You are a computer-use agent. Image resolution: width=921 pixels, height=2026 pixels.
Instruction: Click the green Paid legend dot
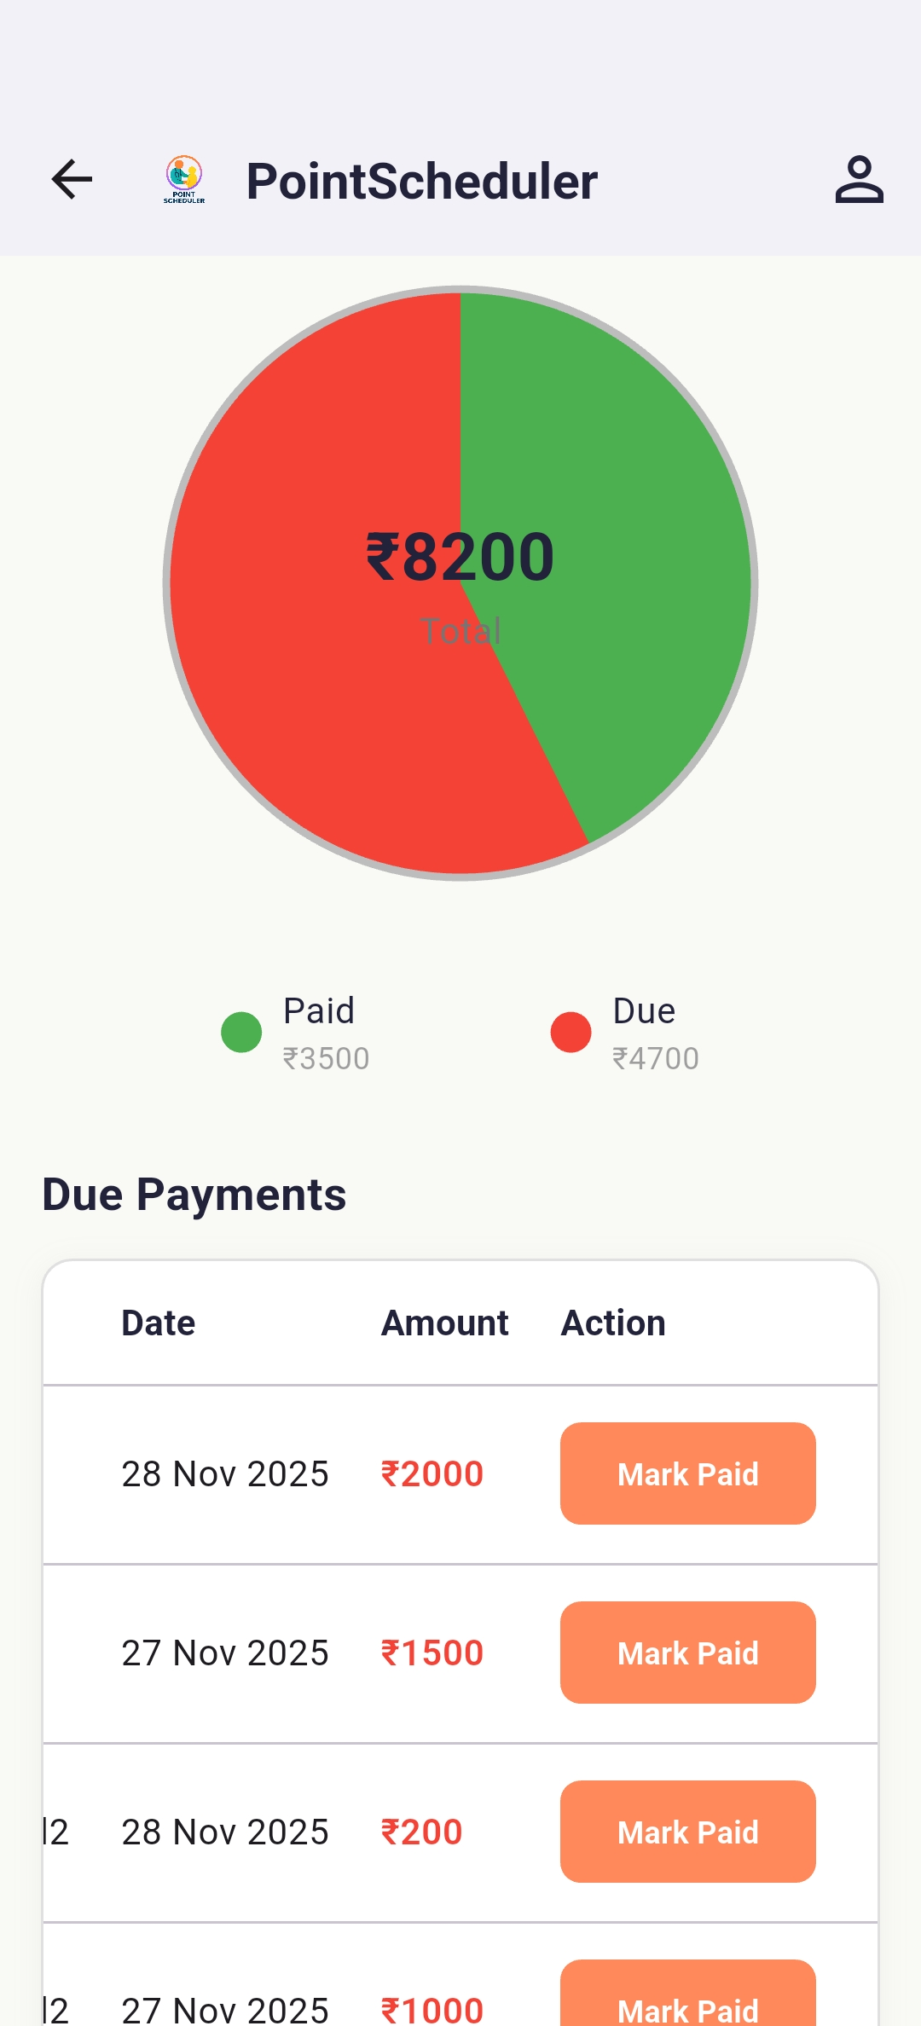[x=241, y=1033]
